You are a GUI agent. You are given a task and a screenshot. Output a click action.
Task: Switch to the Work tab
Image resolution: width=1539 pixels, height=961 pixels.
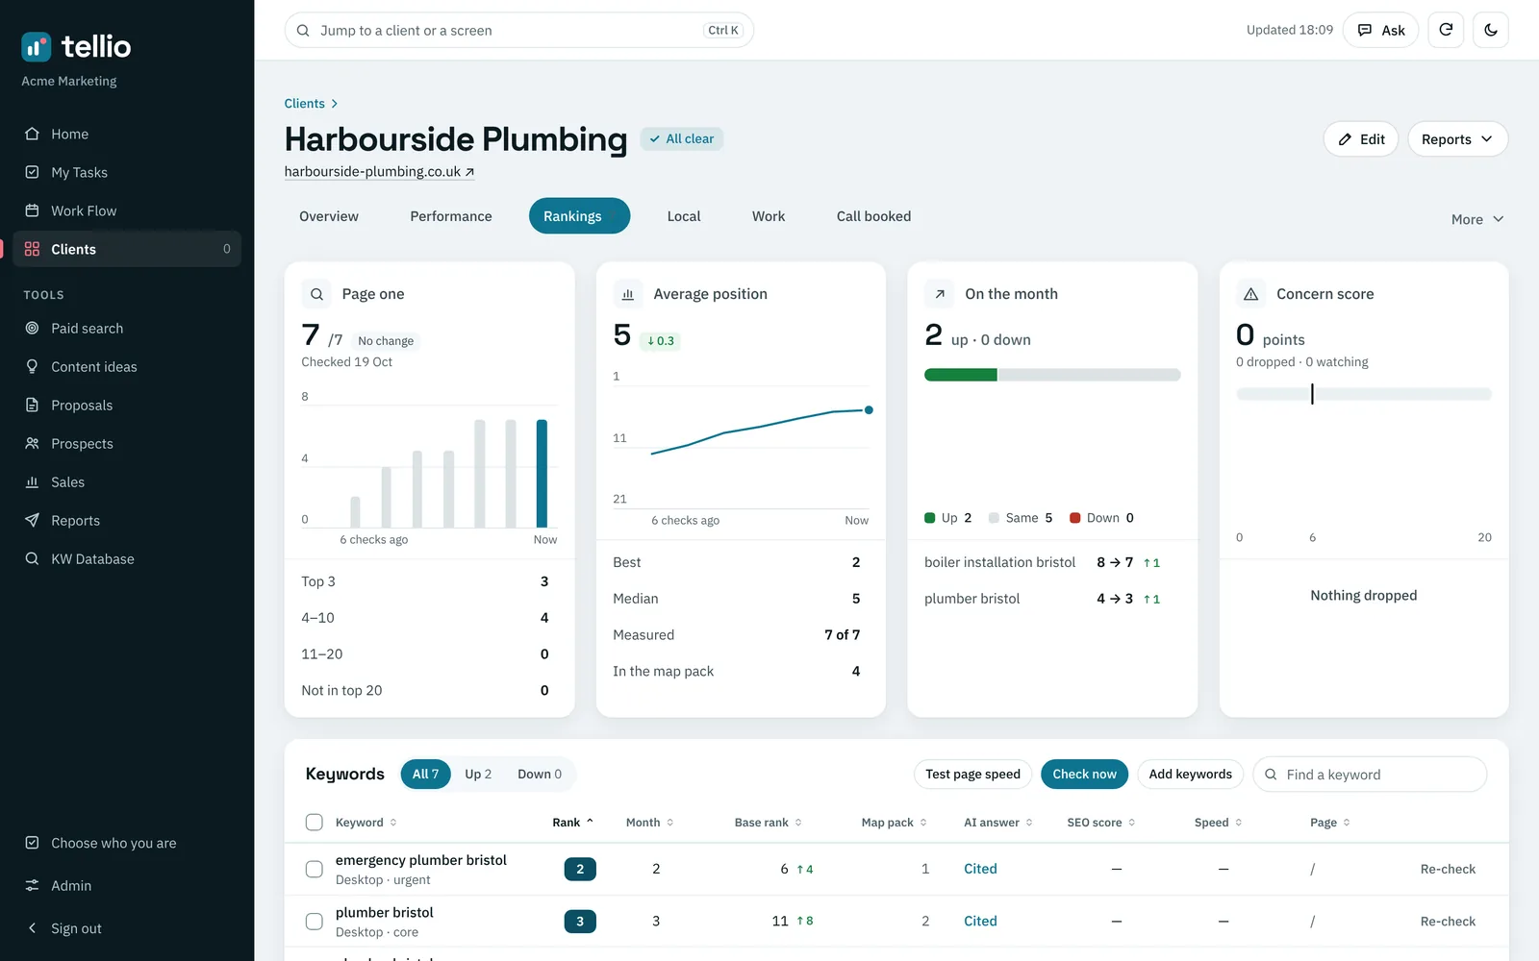[769, 216]
